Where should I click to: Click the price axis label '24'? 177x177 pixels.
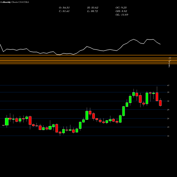click(x=168, y=119)
